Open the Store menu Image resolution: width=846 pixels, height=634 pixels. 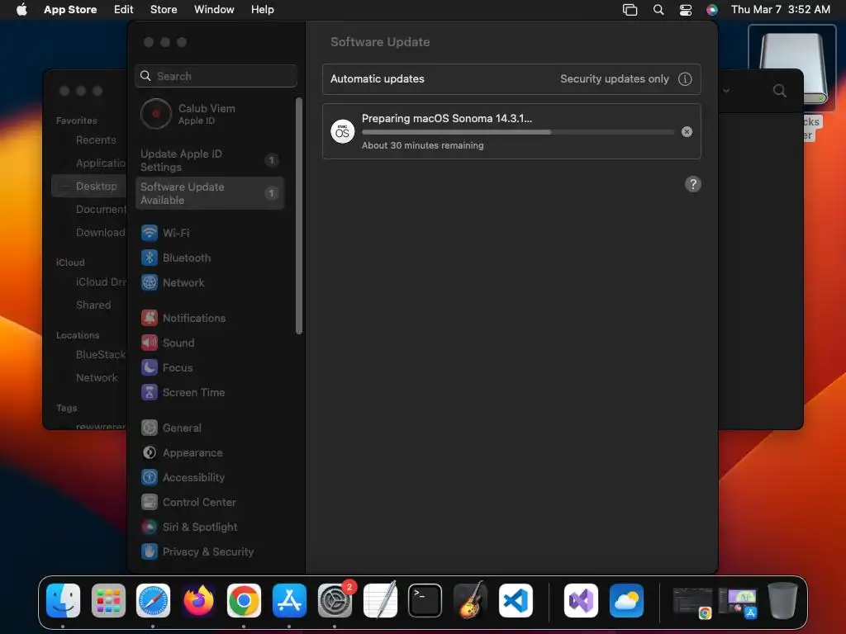pyautogui.click(x=164, y=10)
